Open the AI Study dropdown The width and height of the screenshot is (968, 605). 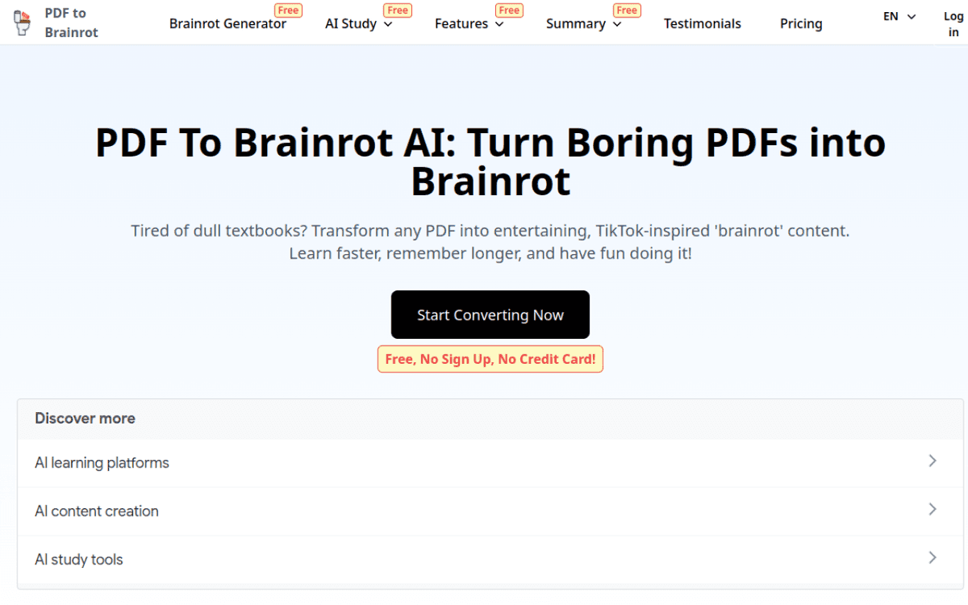click(358, 24)
